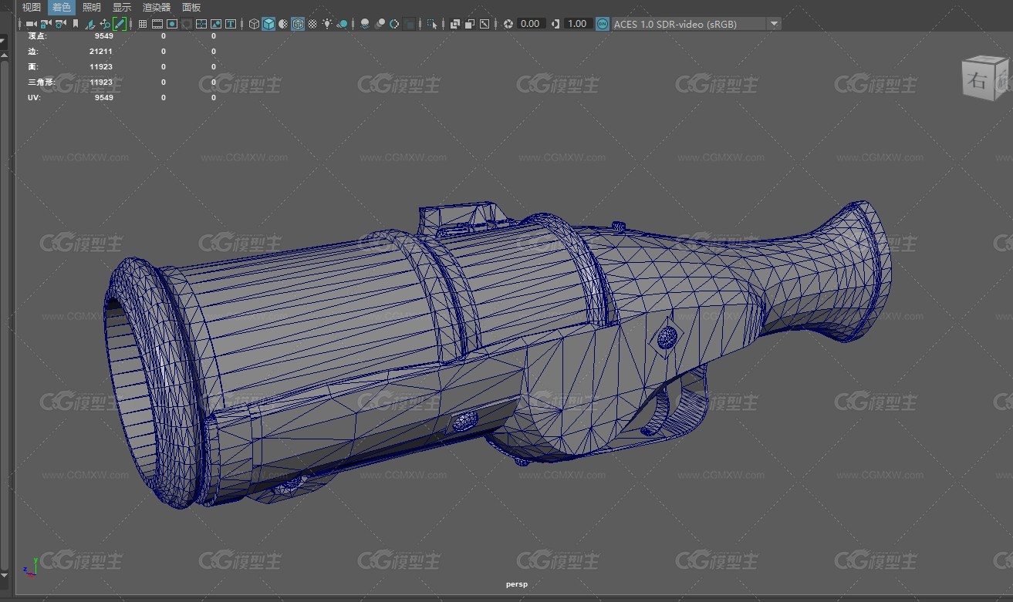Click the XYZ axis indicator
The width and height of the screenshot is (1013, 602).
pyautogui.click(x=29, y=567)
